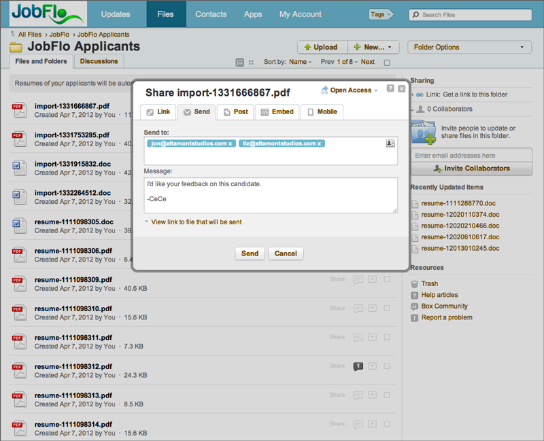This screenshot has height=441, width=544.
Task: Click Invite Collaborators button
Action: tap(471, 169)
